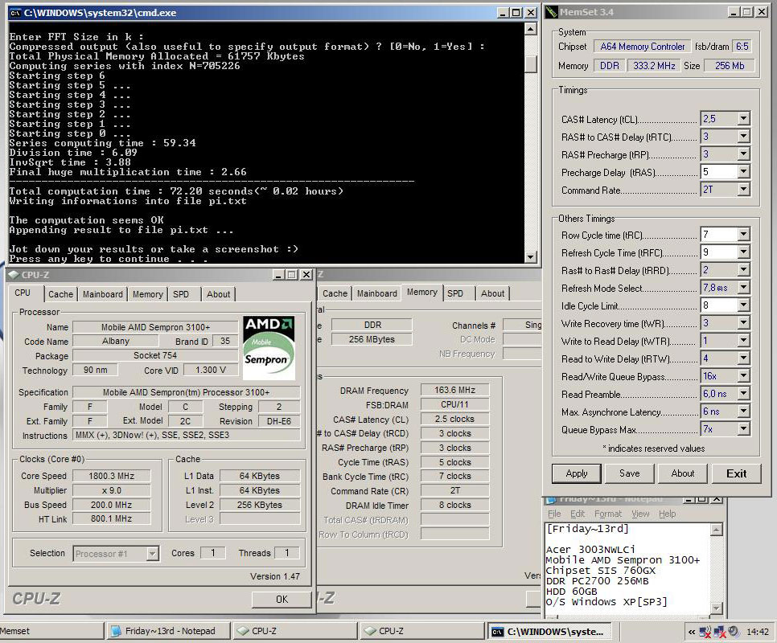Open Queue Bypass Max dropdown
The height and width of the screenshot is (643, 777).
(x=743, y=429)
